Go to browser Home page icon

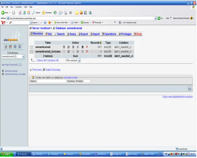tap(29, 13)
